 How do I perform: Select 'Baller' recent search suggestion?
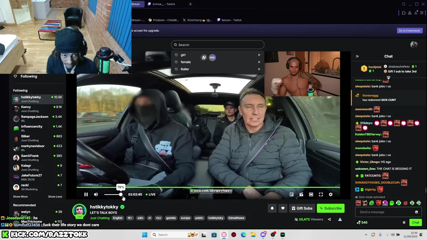point(185,69)
